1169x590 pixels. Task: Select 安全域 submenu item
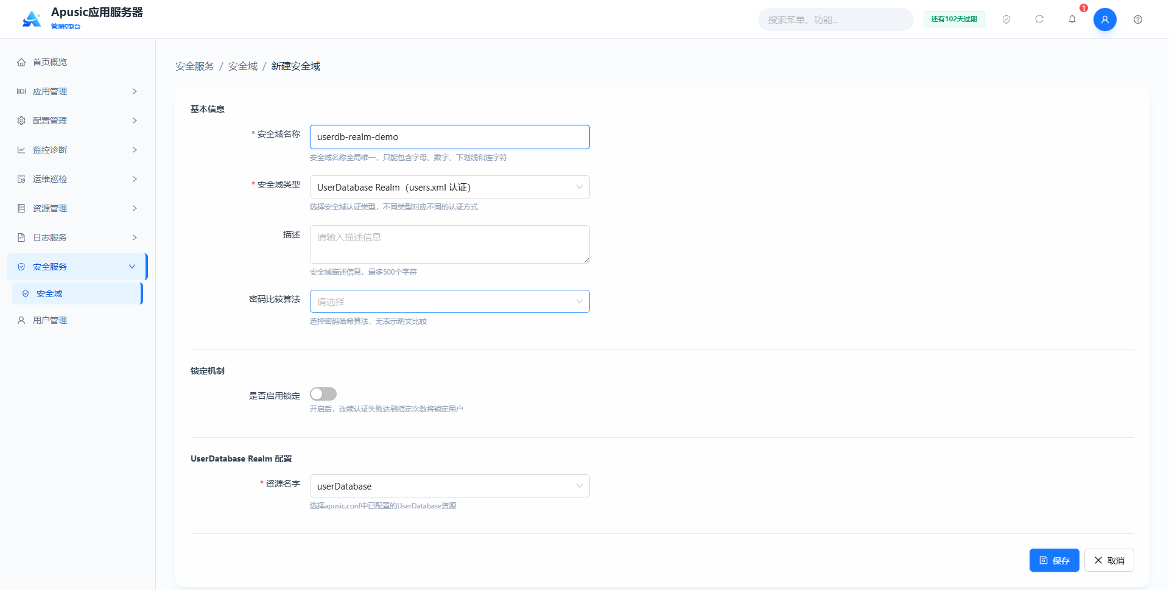click(77, 293)
